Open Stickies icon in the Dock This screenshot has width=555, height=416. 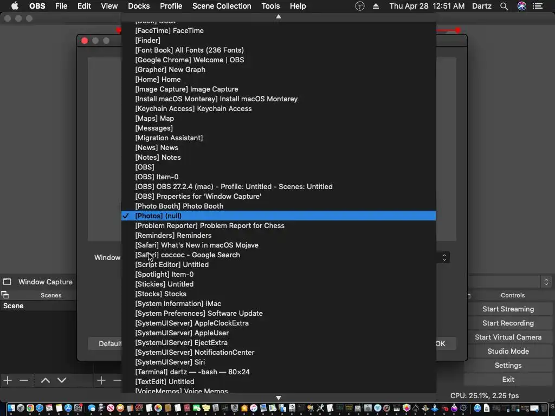point(206,408)
